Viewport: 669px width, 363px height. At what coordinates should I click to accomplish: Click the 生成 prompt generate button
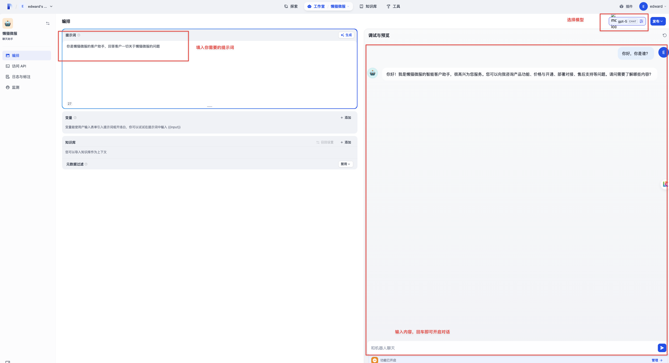pyautogui.click(x=346, y=35)
